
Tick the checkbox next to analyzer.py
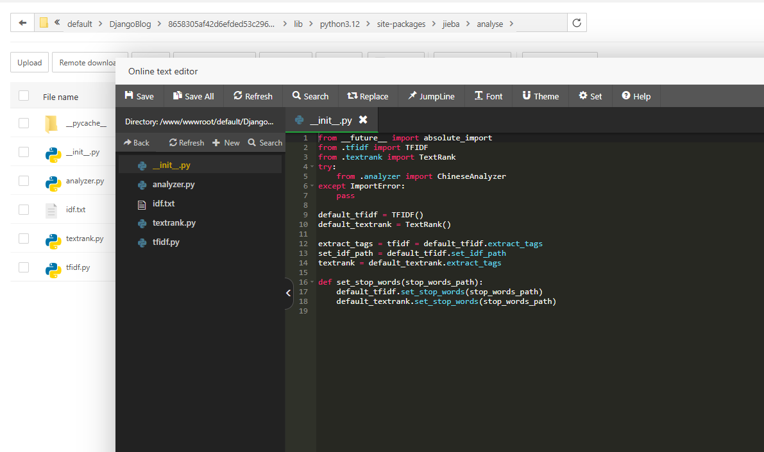pyautogui.click(x=24, y=181)
